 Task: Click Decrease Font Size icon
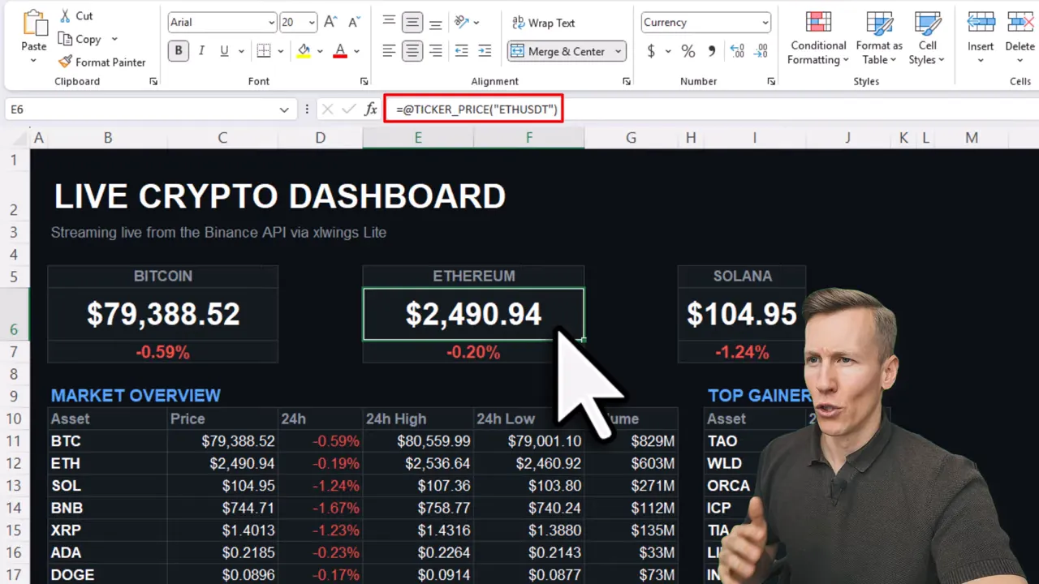pos(353,23)
